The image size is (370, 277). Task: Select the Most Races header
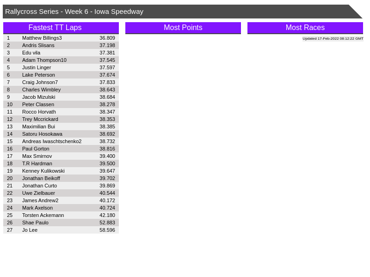pyautogui.click(x=305, y=28)
